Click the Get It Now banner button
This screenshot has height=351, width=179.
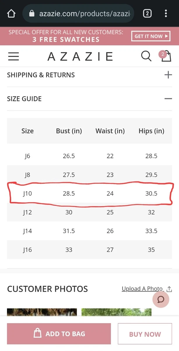150,36
